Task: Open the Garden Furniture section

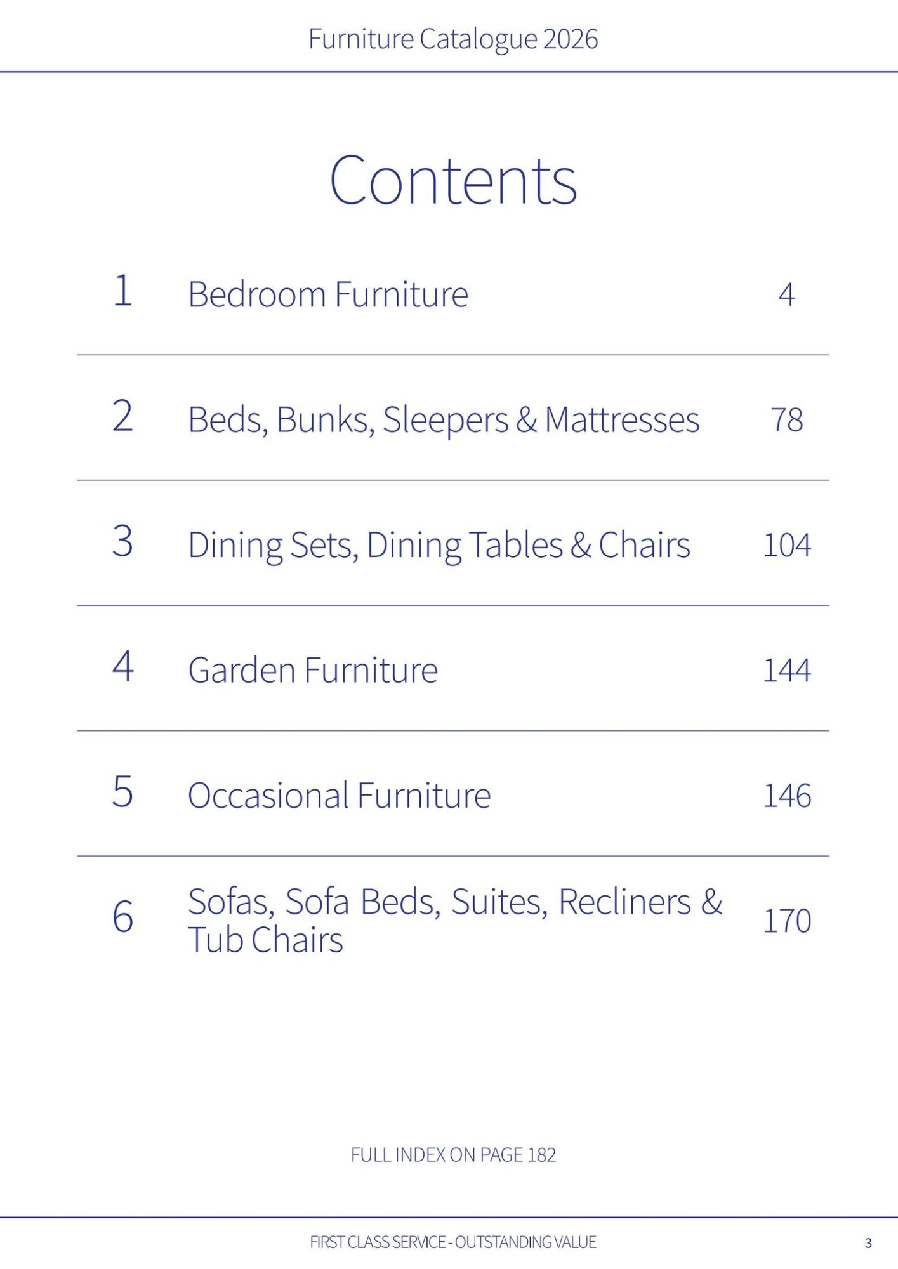Action: pyautogui.click(x=313, y=671)
